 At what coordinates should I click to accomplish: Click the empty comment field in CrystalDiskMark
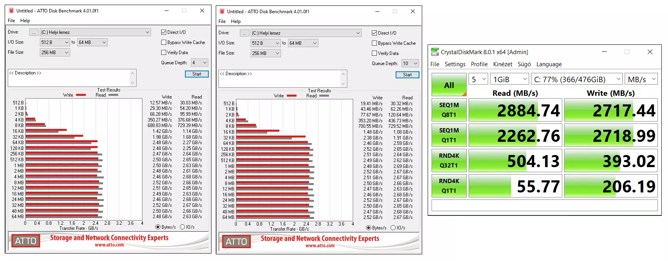point(545,205)
